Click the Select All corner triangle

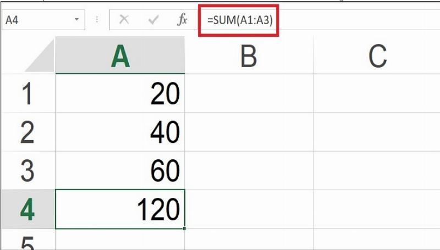[x=40, y=56]
